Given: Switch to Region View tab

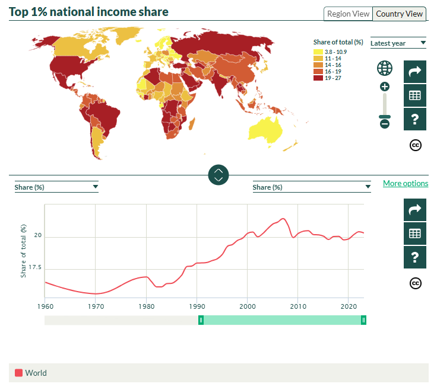Looking at the screenshot, I should click(348, 14).
